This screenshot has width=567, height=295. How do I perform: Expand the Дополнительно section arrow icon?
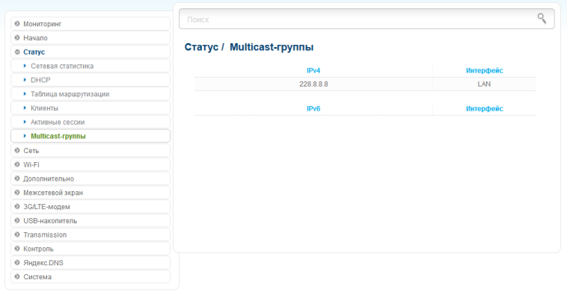(17, 178)
